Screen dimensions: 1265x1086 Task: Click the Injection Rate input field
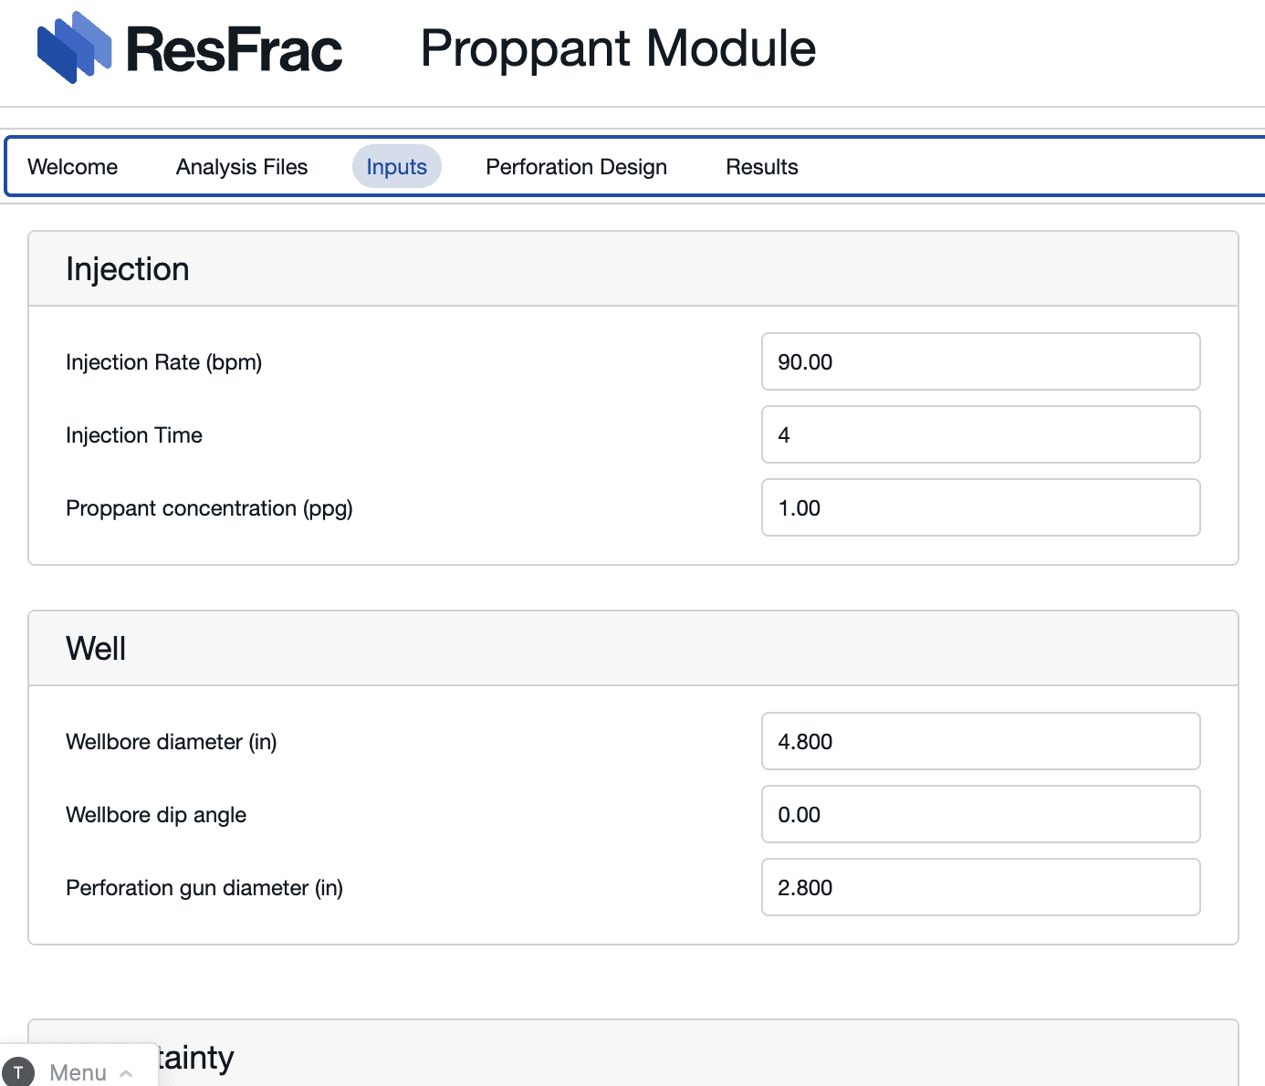pyautogui.click(x=981, y=361)
